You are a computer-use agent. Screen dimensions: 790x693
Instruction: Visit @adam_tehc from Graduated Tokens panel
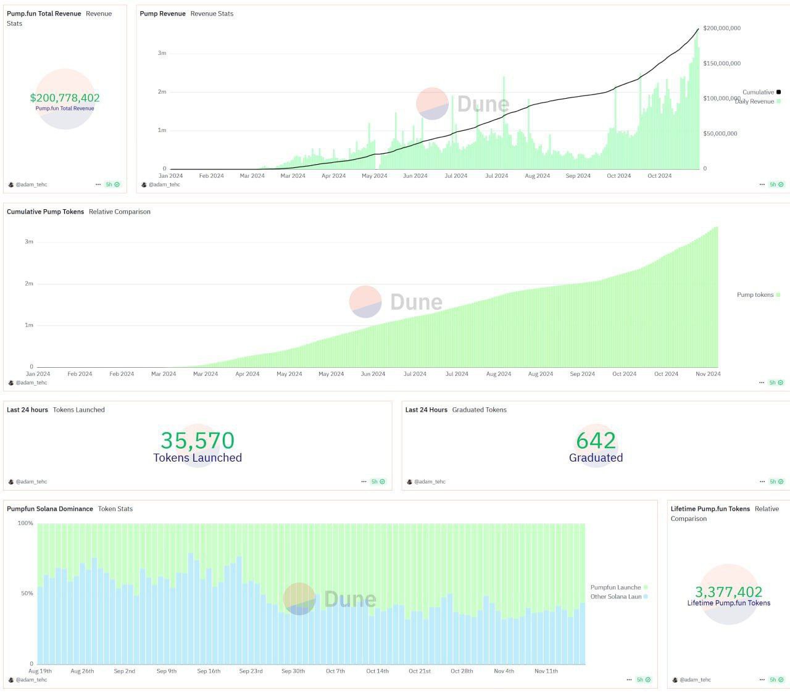pos(430,481)
